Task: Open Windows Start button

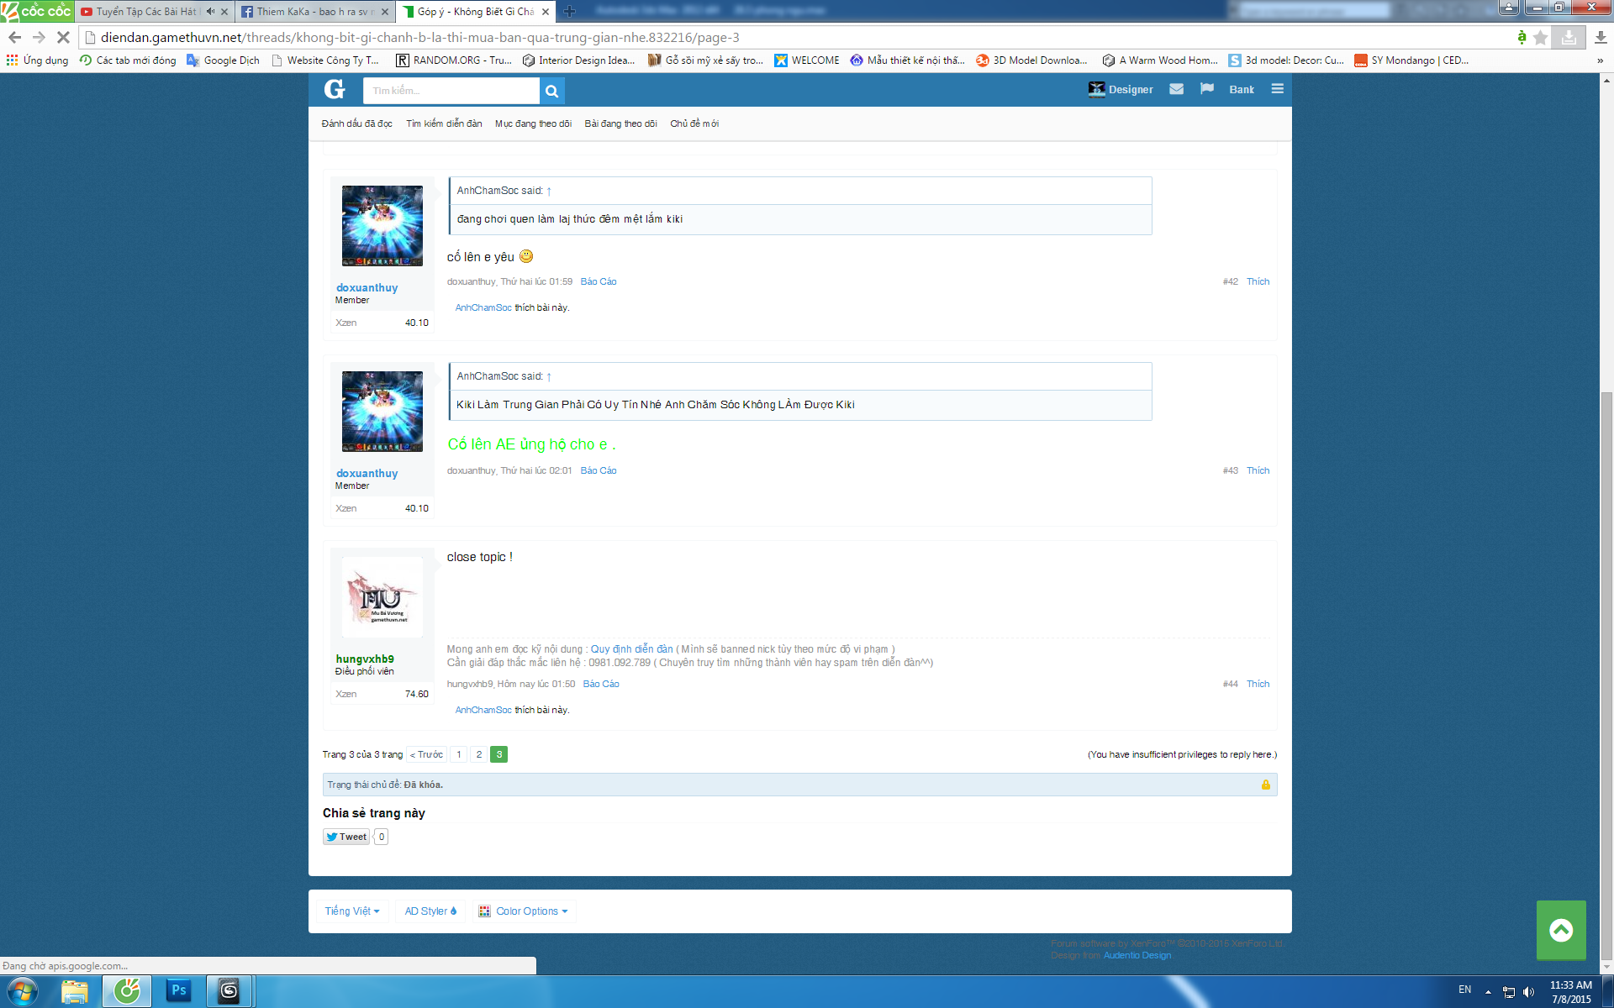Action: click(x=22, y=992)
